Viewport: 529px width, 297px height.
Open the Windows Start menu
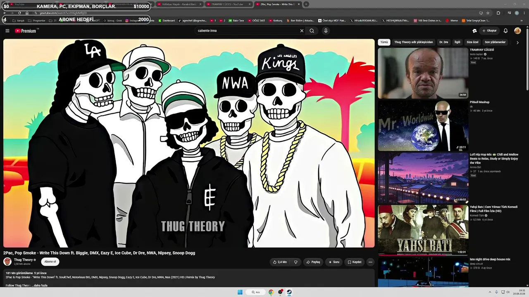click(x=240, y=292)
